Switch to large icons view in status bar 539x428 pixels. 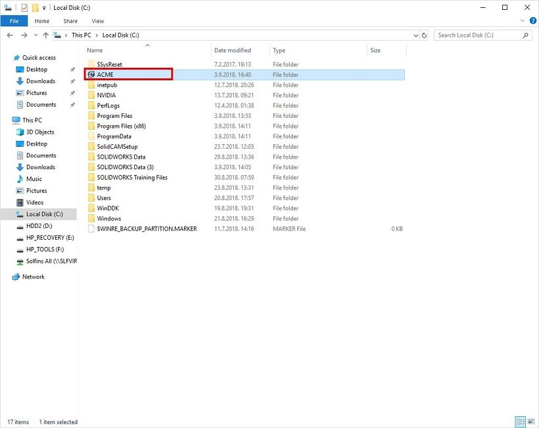point(530,421)
